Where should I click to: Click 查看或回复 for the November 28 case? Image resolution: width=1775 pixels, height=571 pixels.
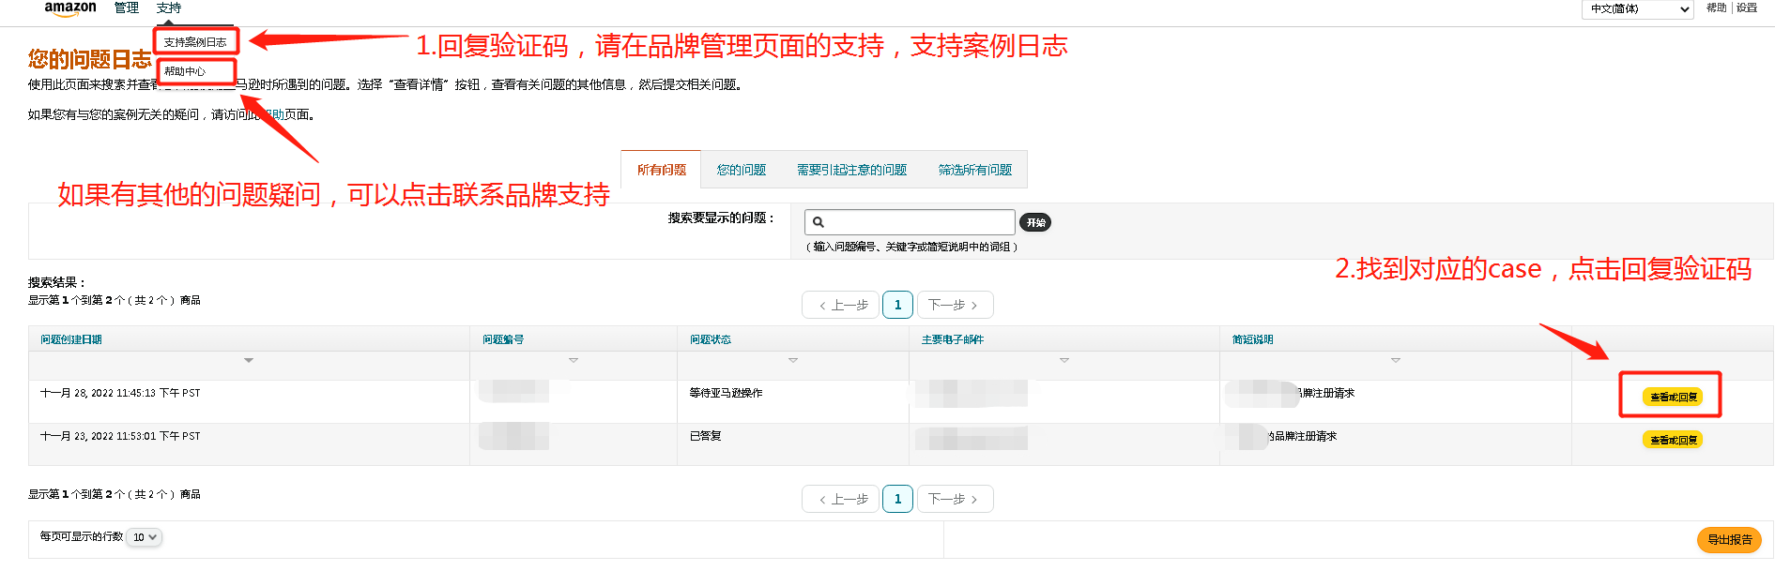point(1673,397)
